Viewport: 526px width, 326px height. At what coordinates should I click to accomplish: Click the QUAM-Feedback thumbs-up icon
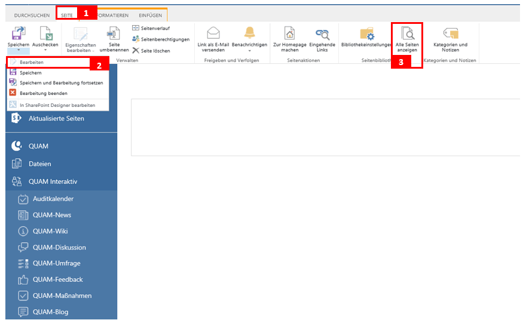pos(23,279)
